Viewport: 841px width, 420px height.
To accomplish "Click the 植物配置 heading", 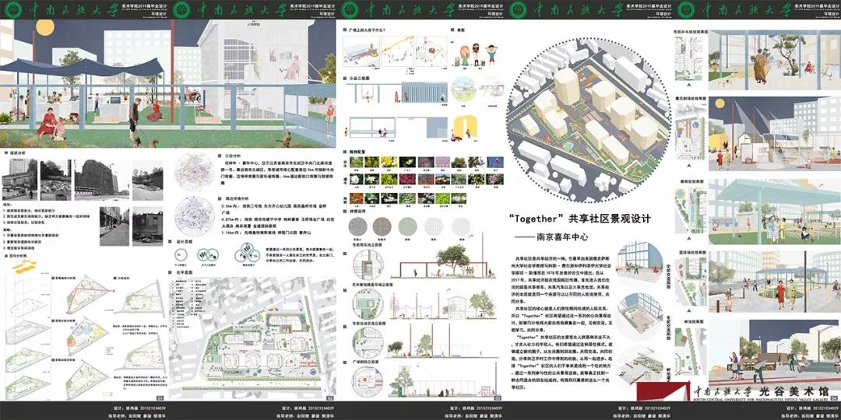I will point(357,152).
